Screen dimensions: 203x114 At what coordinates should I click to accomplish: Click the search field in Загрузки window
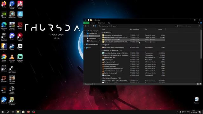190,26
